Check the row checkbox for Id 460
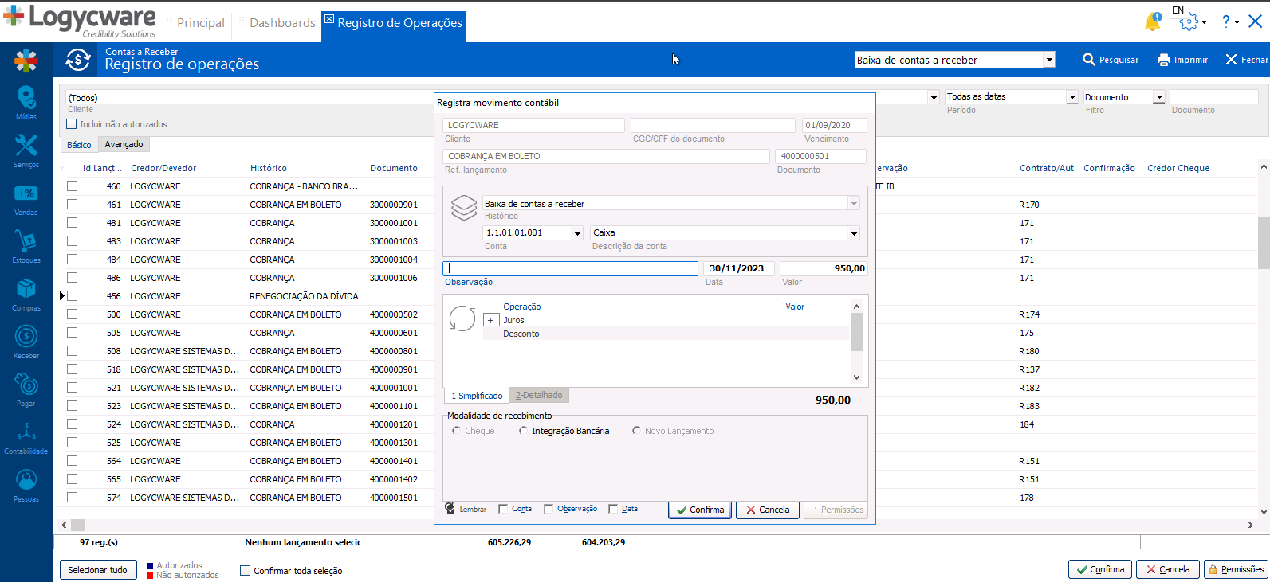The height and width of the screenshot is (582, 1270). tap(73, 186)
